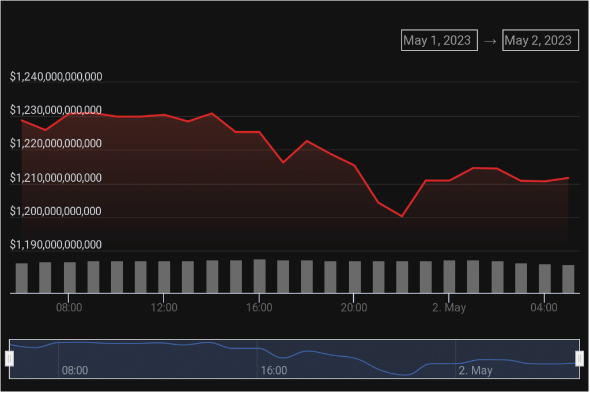Click the first volume bar on the far left
This screenshot has width=590, height=393.
[22, 278]
